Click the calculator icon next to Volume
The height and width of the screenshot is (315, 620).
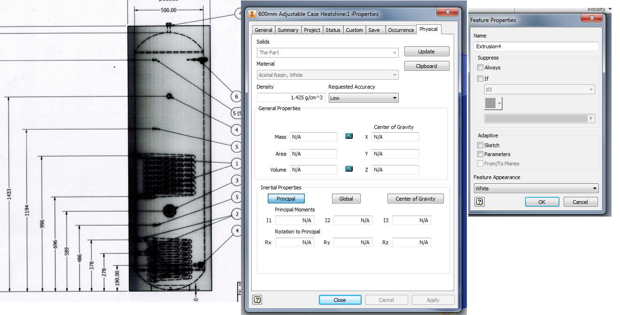pyautogui.click(x=349, y=169)
